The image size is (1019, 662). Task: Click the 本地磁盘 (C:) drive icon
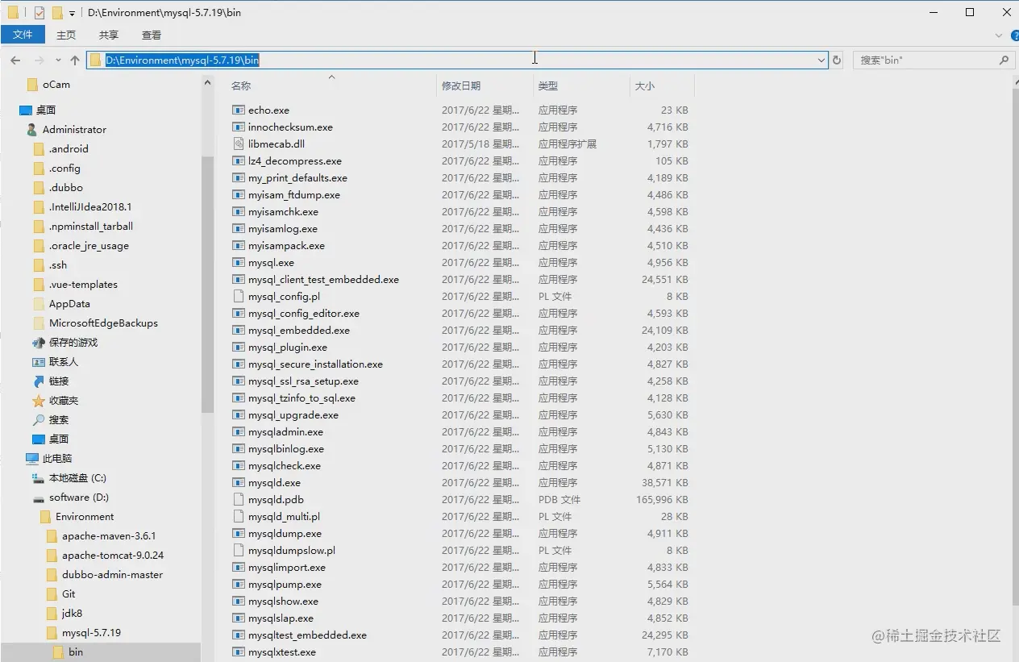[39, 478]
